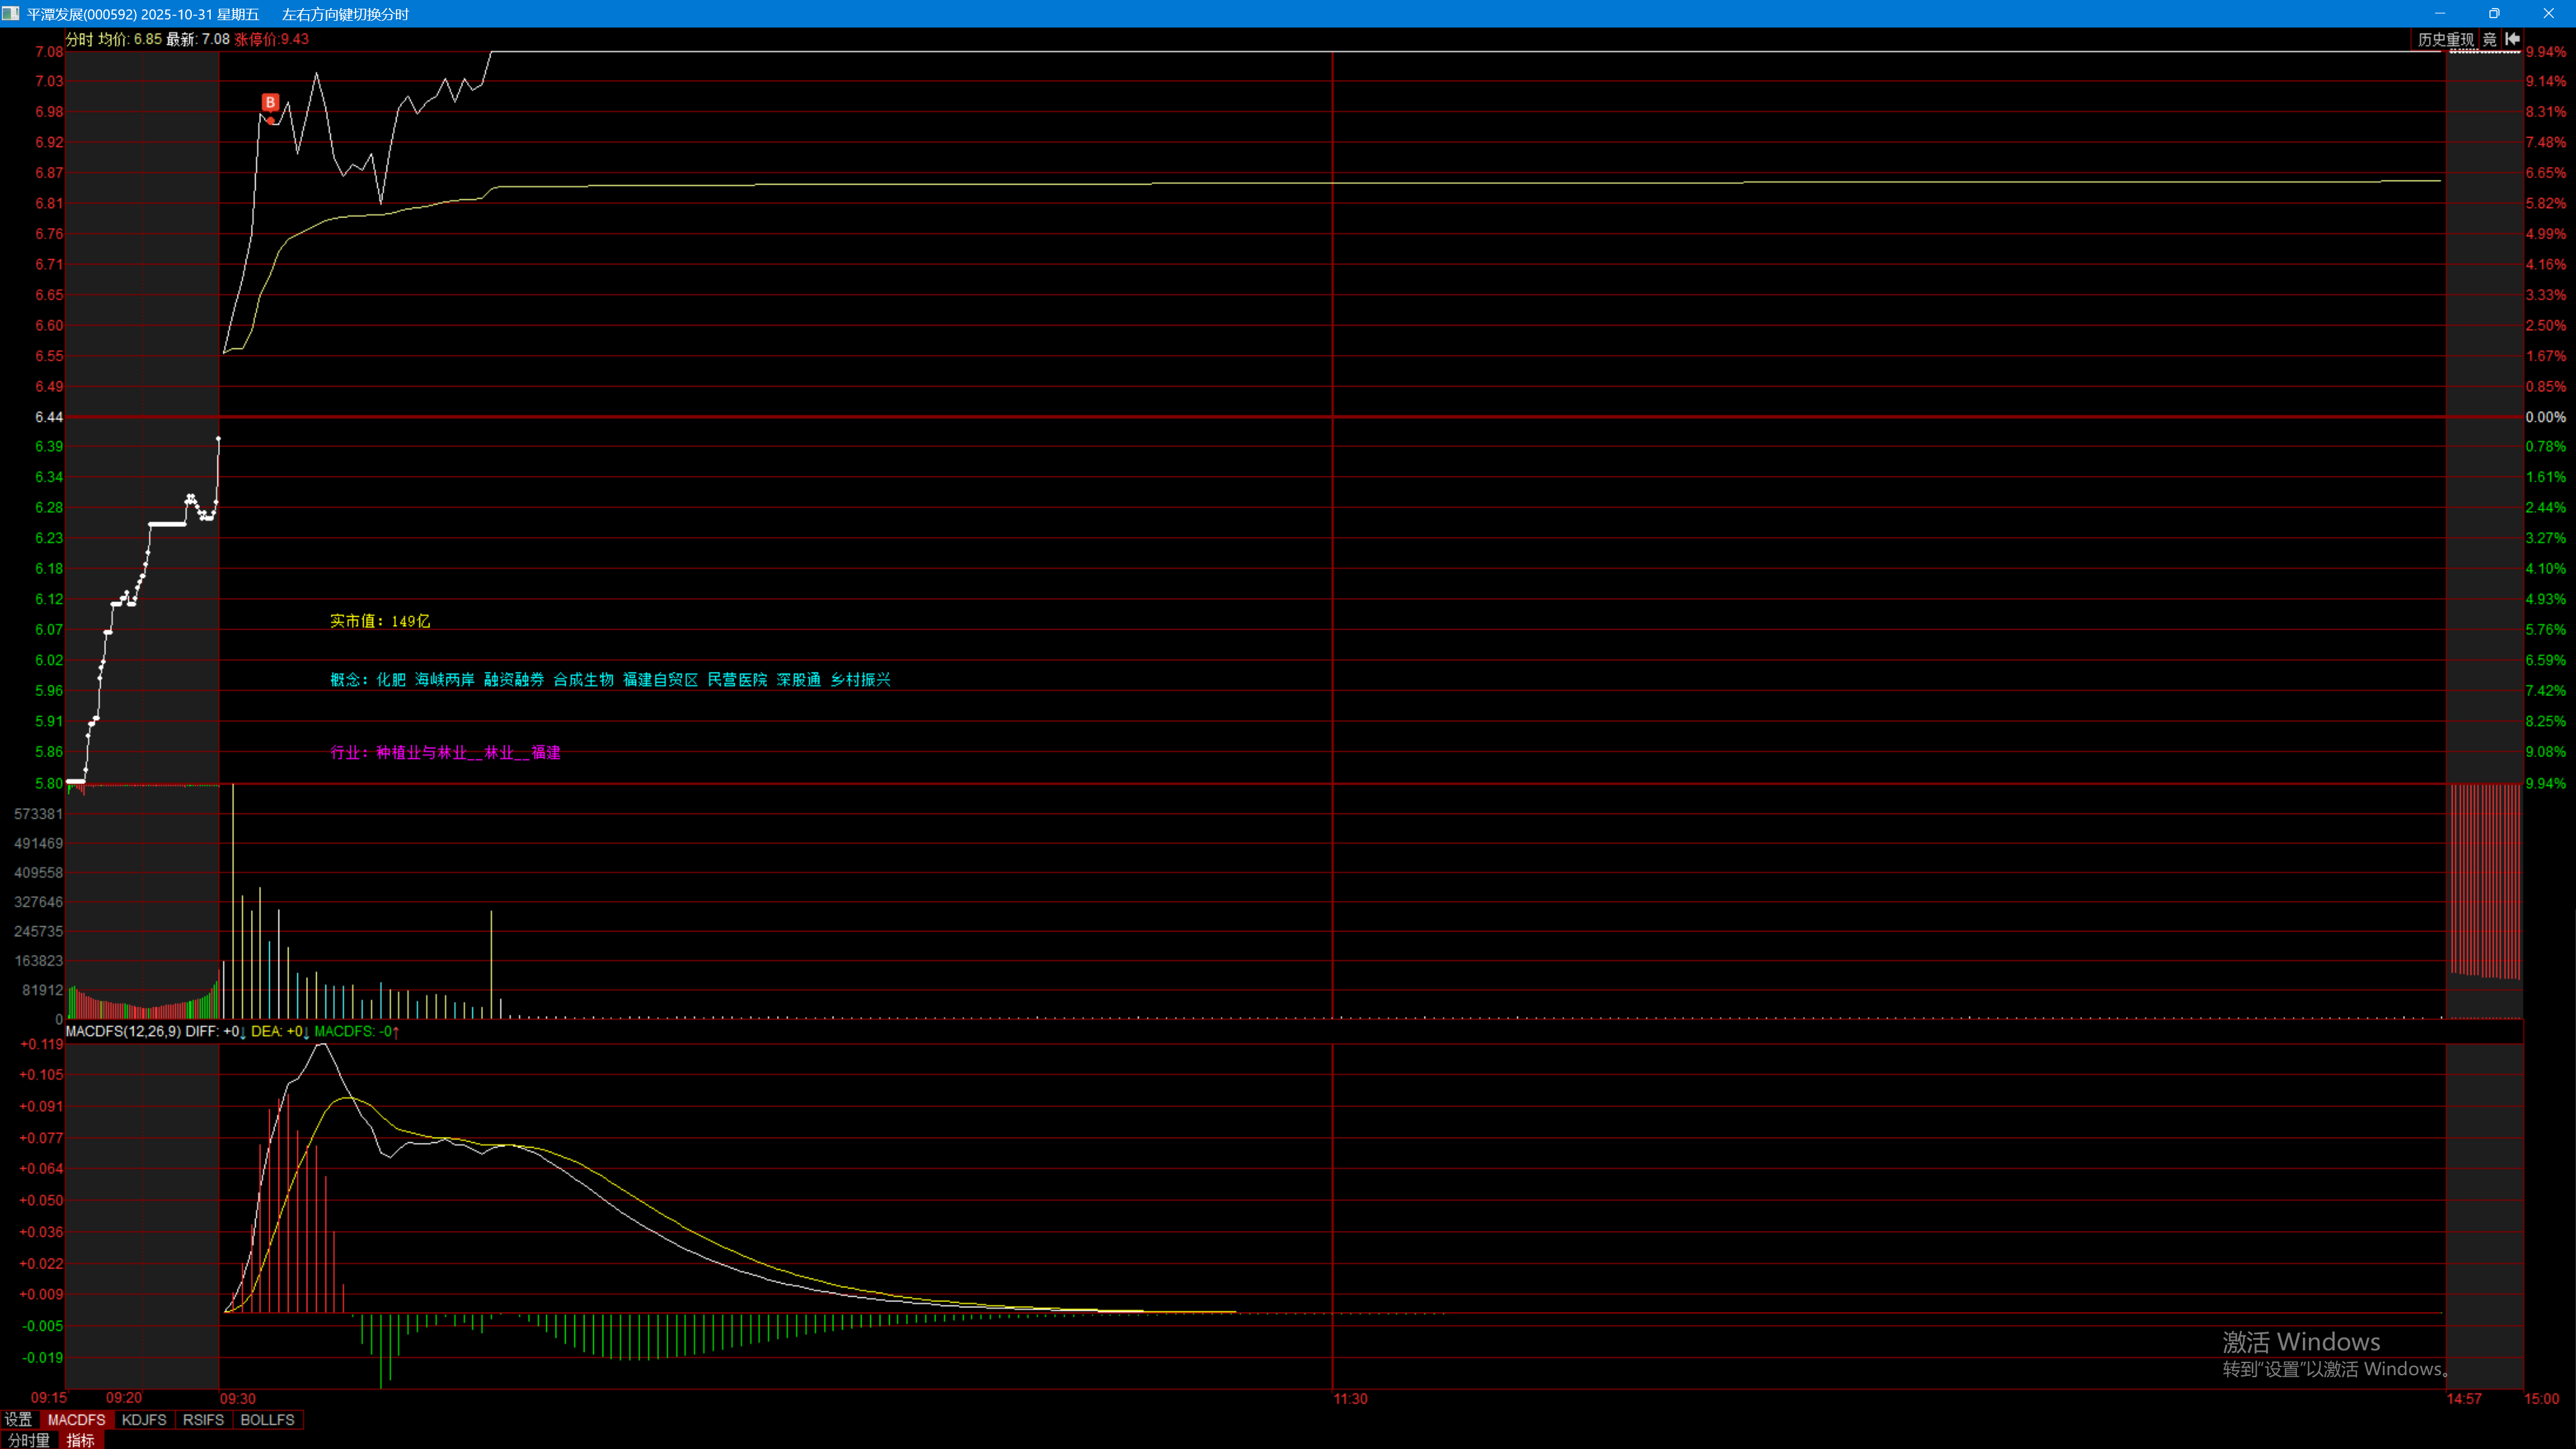This screenshot has width=2576, height=1449.
Task: Restore down the window from the title bar
Action: point(2494,13)
